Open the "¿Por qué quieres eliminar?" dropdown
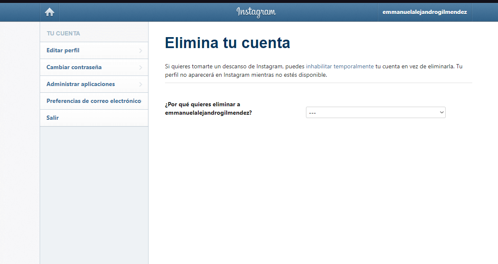 point(376,112)
